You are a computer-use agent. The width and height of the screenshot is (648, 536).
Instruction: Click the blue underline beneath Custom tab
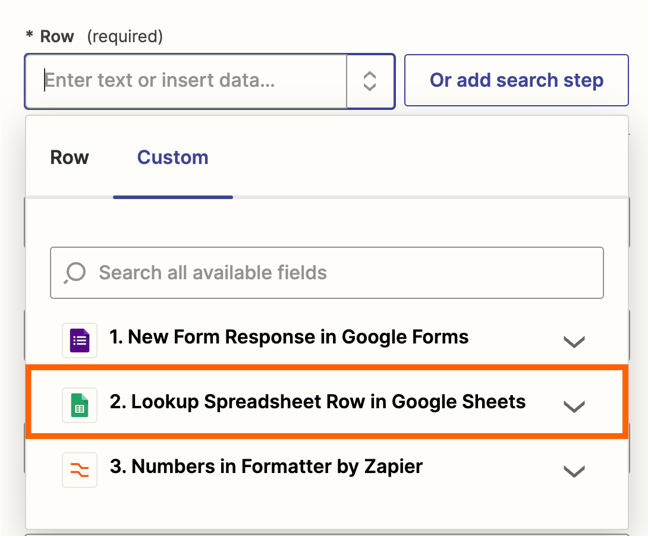172,197
